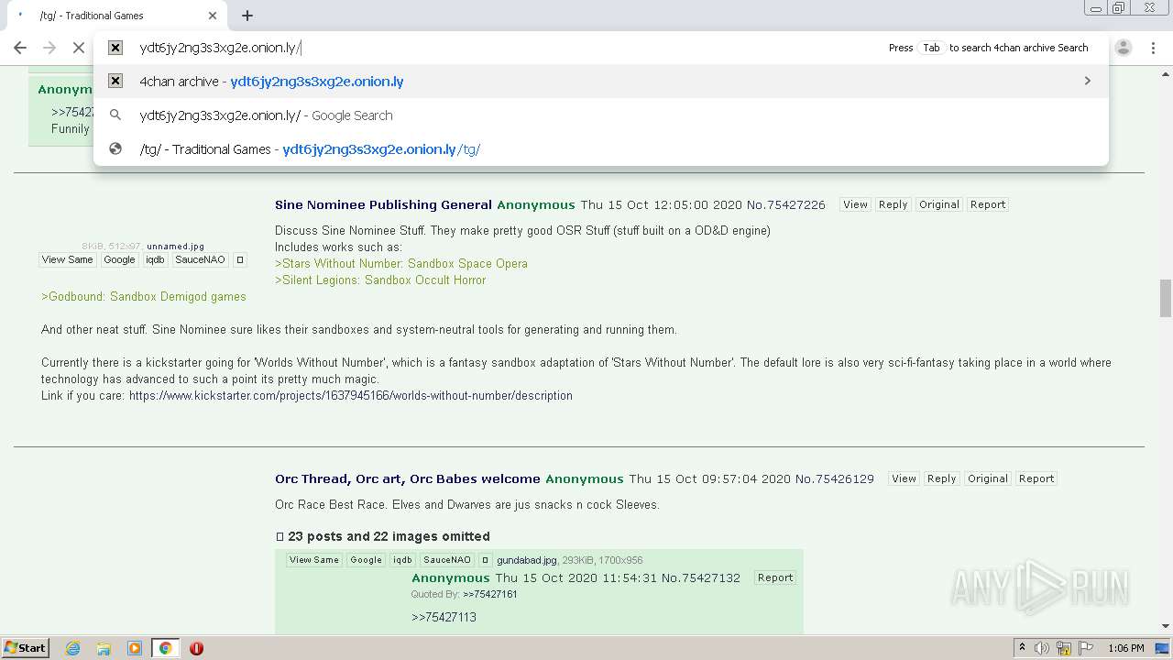The width and height of the screenshot is (1173, 660).
Task: Click Reply on the Orc Thread post
Action: tap(941, 478)
